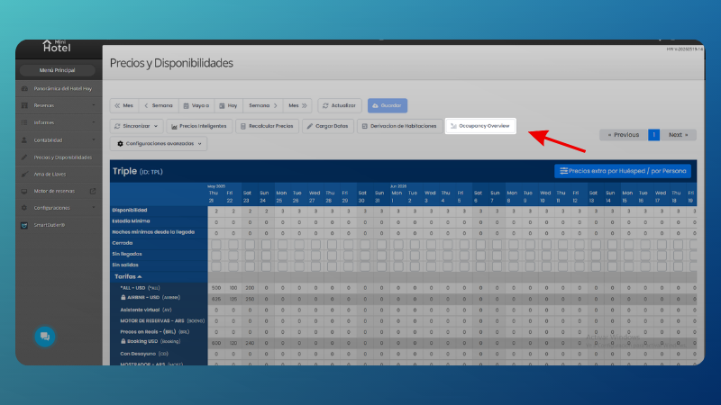Open the Sincronizar dropdown
Screen dimensions: 721x405
[137, 126]
